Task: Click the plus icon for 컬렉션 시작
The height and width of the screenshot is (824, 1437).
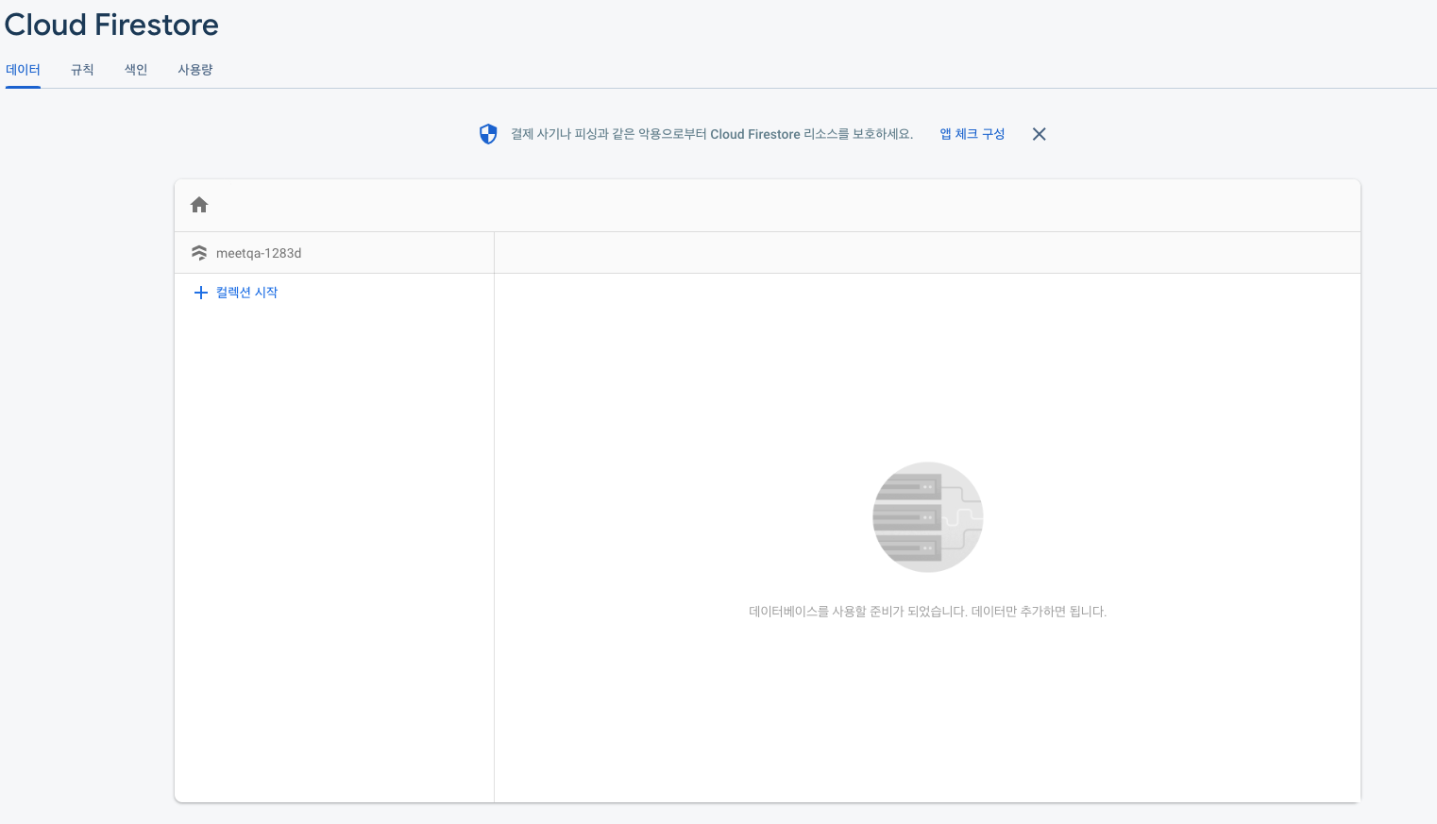Action: 200,293
